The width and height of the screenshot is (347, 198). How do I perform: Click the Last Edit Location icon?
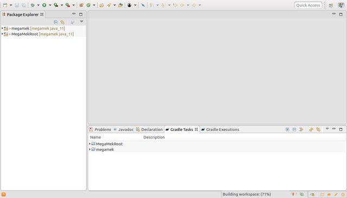[175, 5]
